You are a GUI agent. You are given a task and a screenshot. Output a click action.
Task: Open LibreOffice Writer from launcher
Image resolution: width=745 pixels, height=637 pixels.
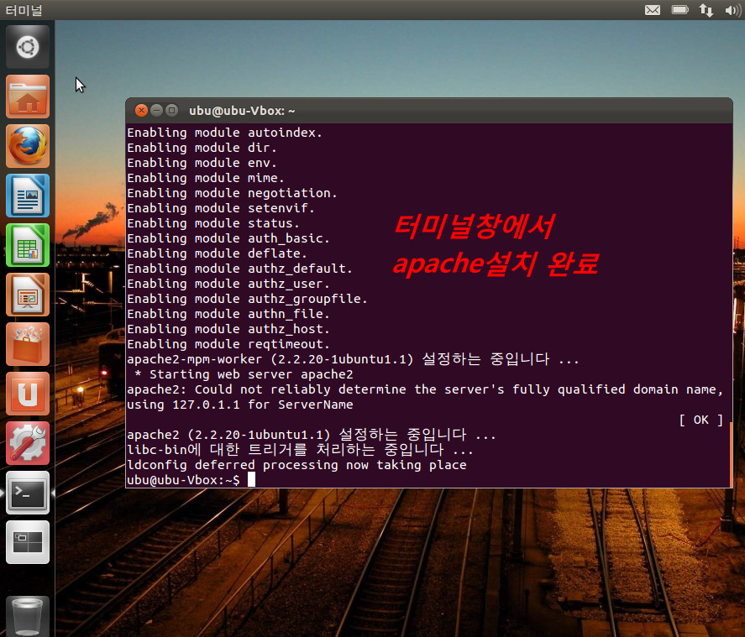28,196
